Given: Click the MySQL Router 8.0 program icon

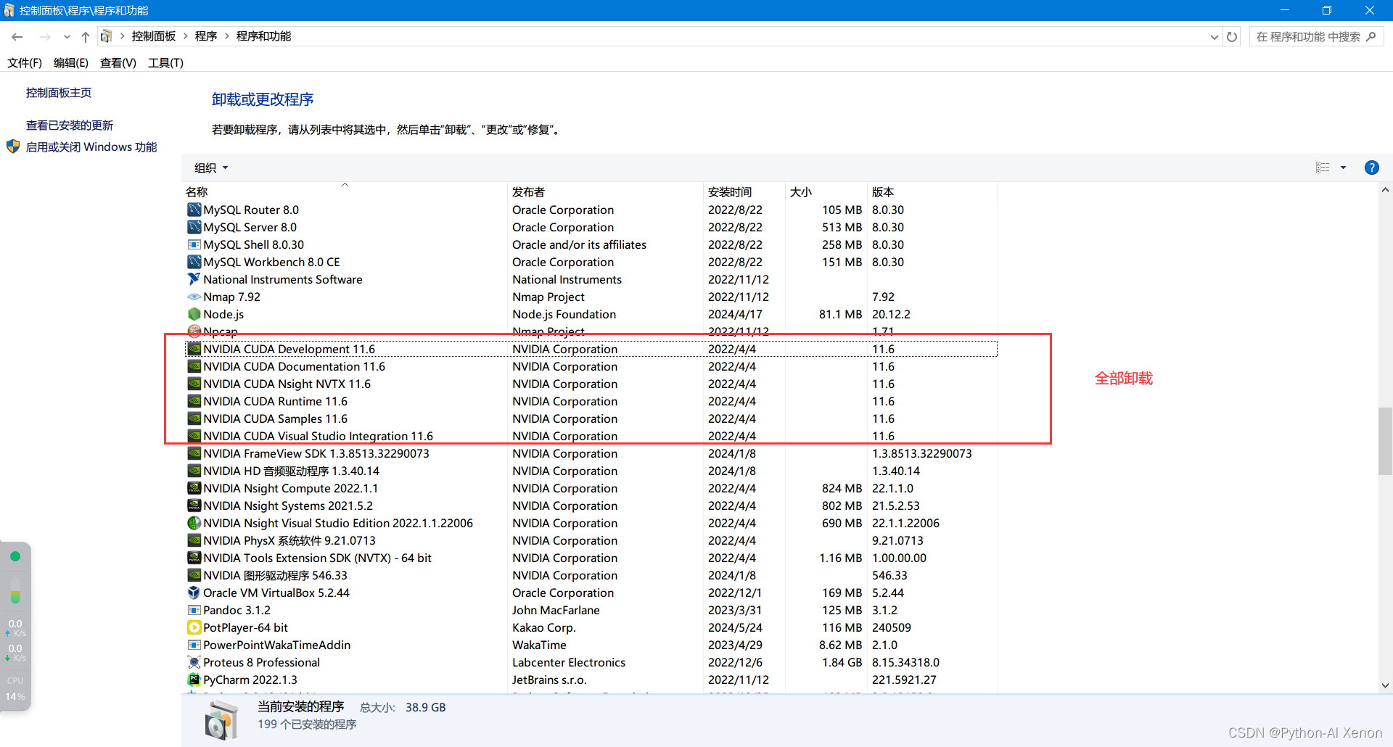Looking at the screenshot, I should coord(194,210).
